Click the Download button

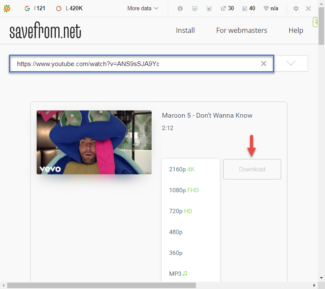252,169
